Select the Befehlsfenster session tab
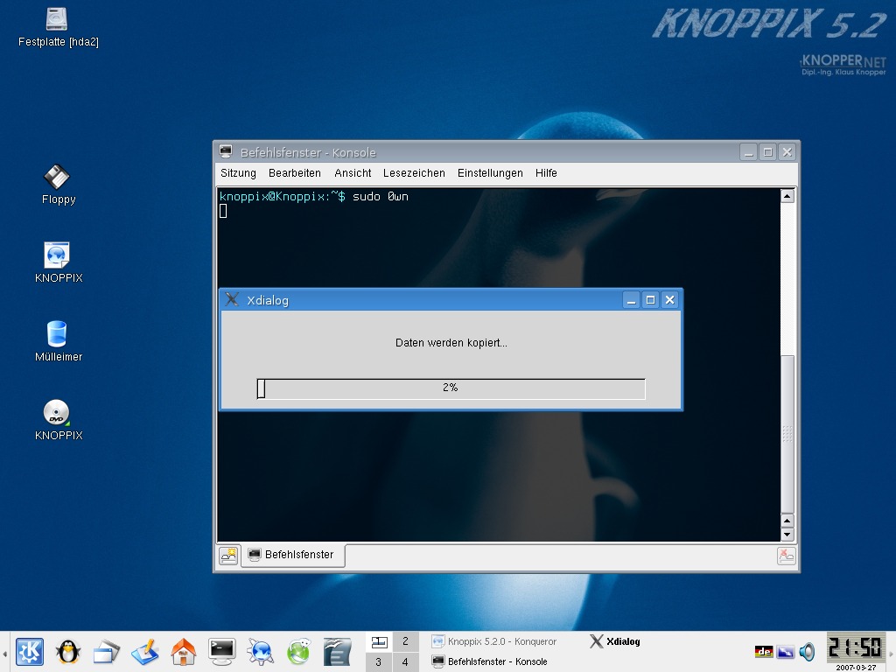Image resolution: width=896 pixels, height=672 pixels. pyautogui.click(x=292, y=555)
